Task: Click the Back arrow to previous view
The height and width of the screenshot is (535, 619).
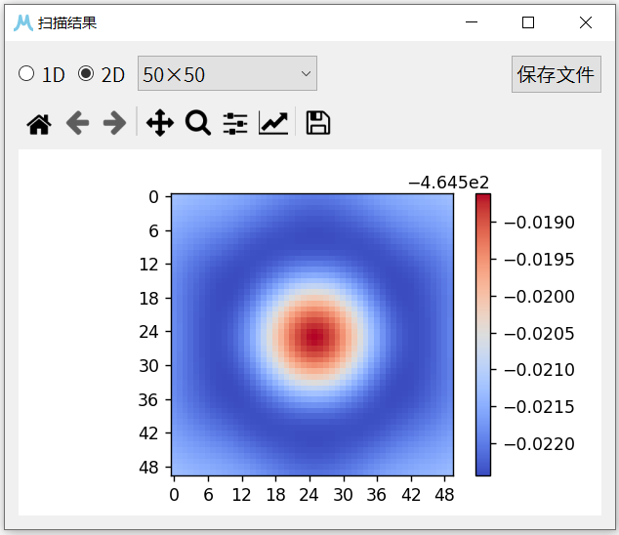Action: coord(77,123)
